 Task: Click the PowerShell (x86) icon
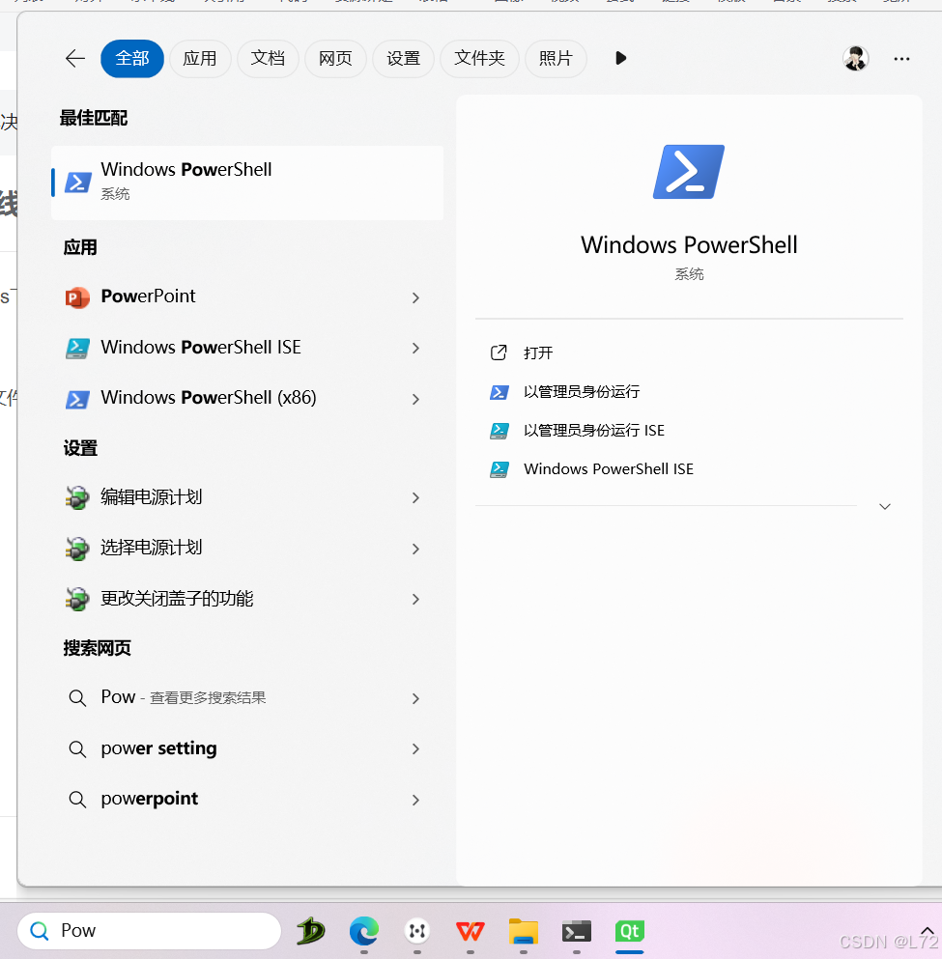click(77, 400)
